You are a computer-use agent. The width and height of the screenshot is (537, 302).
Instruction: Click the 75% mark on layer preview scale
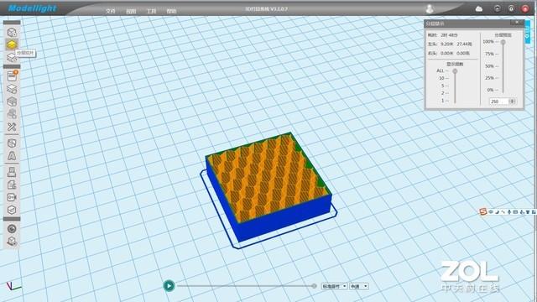(490, 54)
